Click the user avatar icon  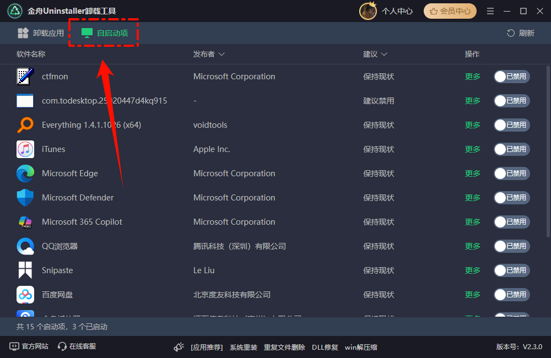pyautogui.click(x=368, y=11)
